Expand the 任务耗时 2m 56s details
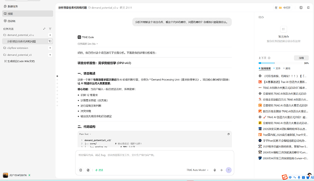The image size is (314, 181). tap(87, 44)
